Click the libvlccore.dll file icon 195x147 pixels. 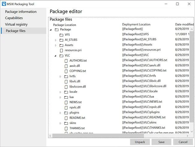point(66,87)
